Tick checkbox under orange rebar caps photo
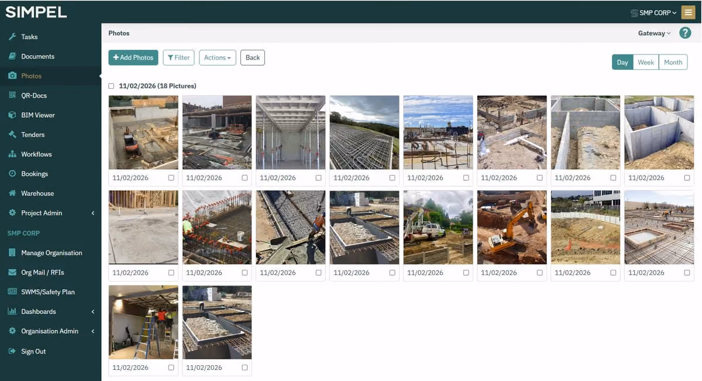 [x=245, y=273]
